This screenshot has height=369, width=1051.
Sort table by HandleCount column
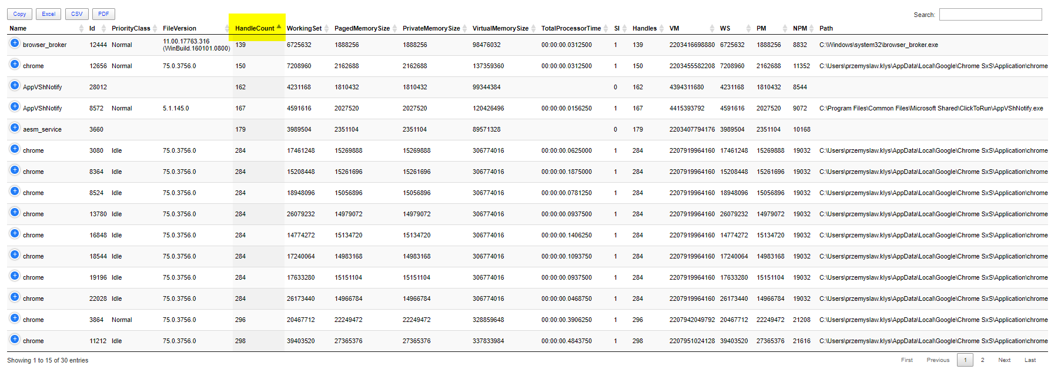point(255,28)
